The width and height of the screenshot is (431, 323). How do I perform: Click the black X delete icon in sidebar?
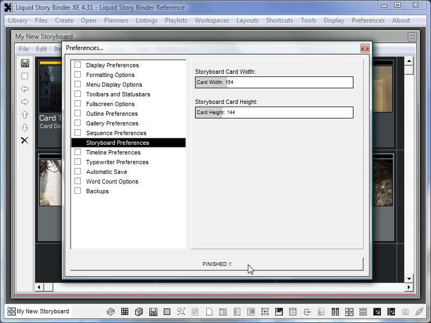(25, 141)
